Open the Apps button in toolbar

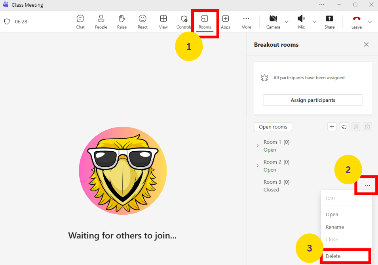[x=225, y=21]
